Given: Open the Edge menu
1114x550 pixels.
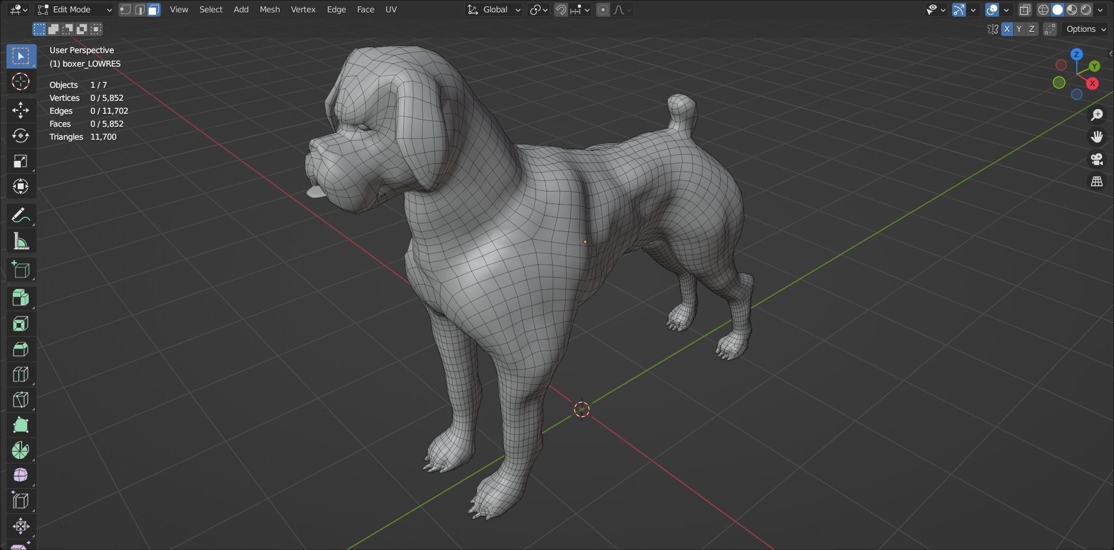Looking at the screenshot, I should (337, 9).
